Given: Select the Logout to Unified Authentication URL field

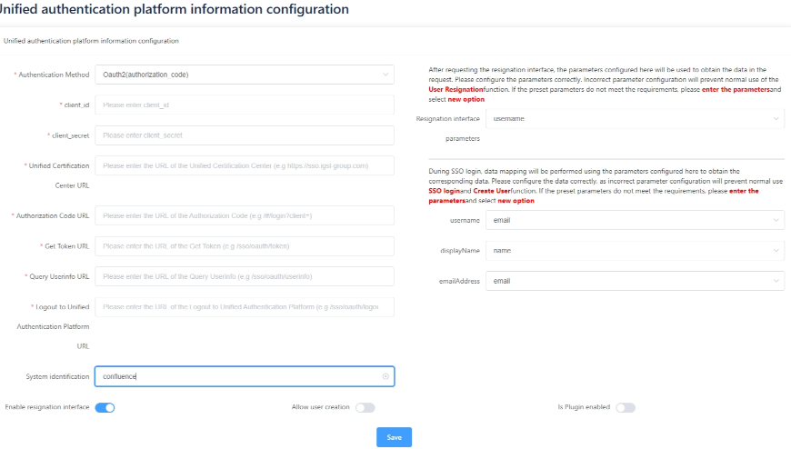Looking at the screenshot, I should tap(244, 307).
